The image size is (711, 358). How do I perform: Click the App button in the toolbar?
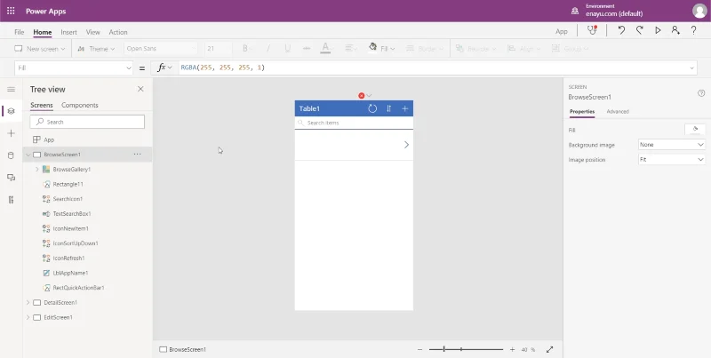(562, 31)
